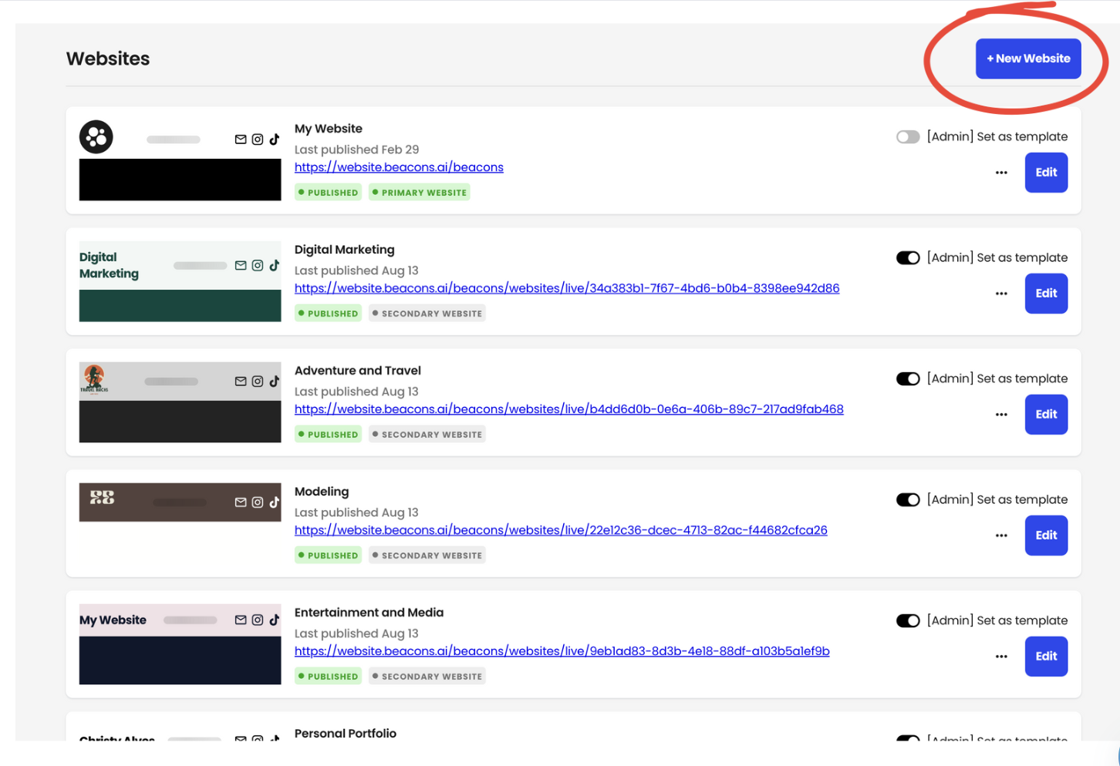Edit the Digital Marketing website
This screenshot has width=1120, height=766.
tap(1046, 294)
